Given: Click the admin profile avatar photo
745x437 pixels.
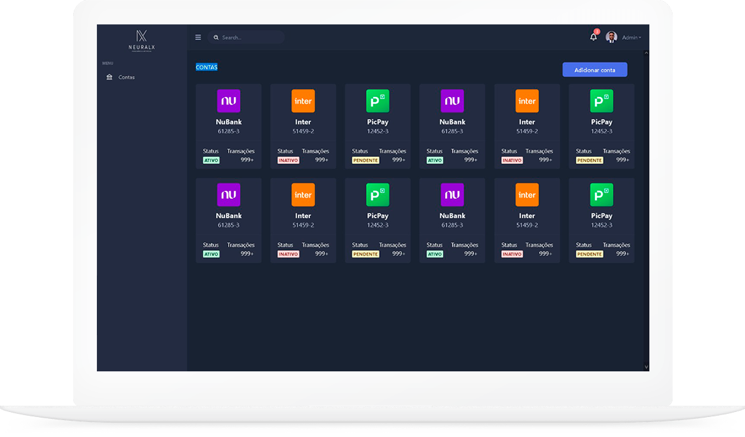Looking at the screenshot, I should pos(611,37).
